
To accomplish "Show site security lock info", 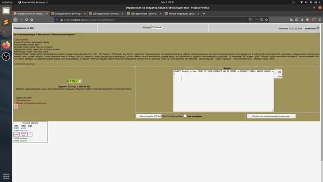I will coord(62,20).
